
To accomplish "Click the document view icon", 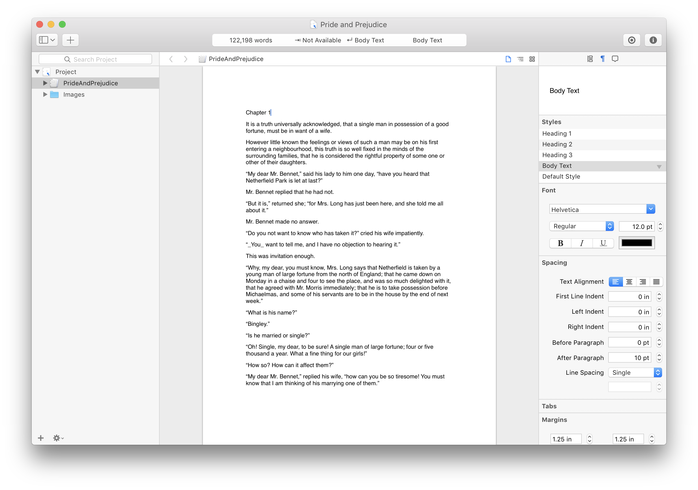I will click(508, 59).
